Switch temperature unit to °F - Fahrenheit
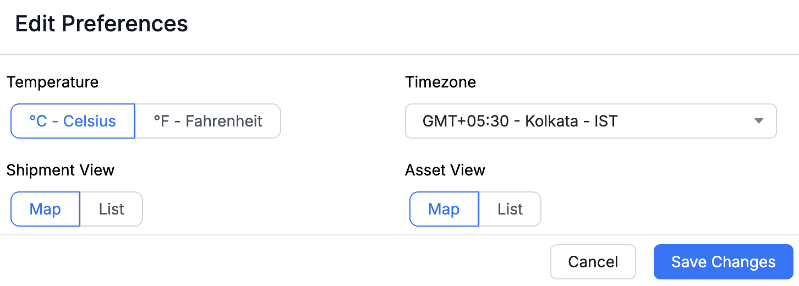The height and width of the screenshot is (286, 799). [x=207, y=121]
